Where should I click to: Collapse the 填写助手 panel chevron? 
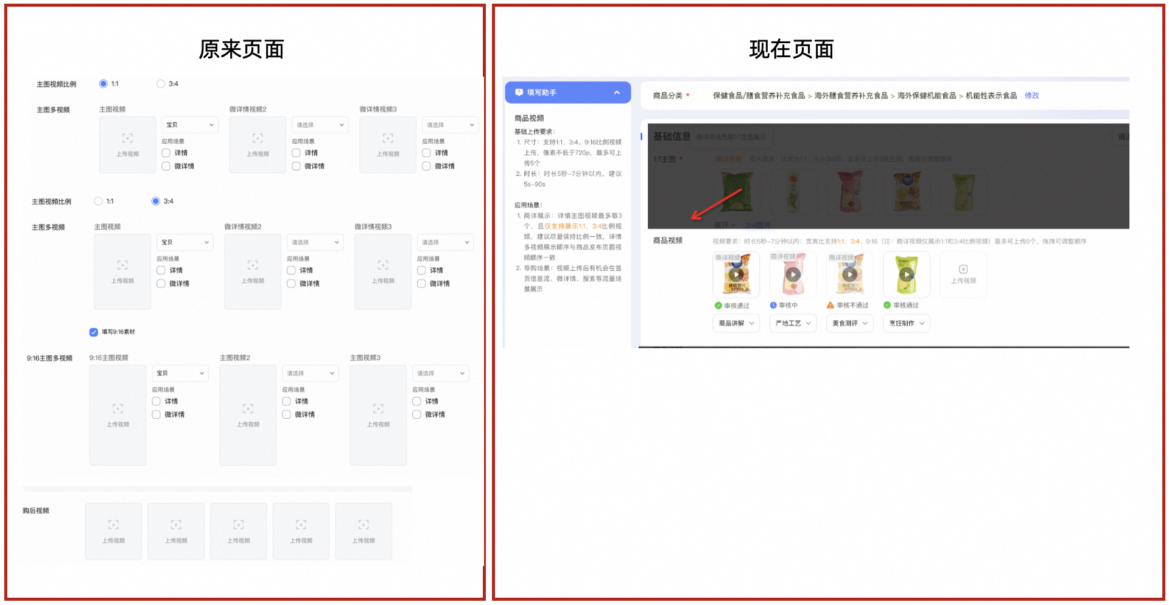[x=617, y=93]
